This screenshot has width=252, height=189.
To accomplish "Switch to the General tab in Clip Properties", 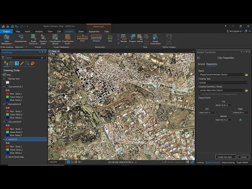I will pos(201,64).
